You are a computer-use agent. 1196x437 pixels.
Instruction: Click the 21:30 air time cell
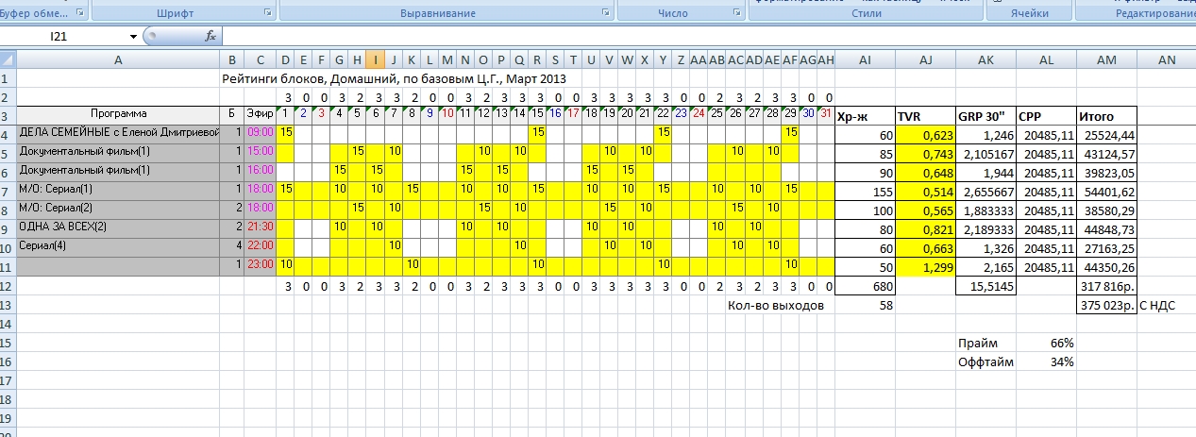pos(261,227)
